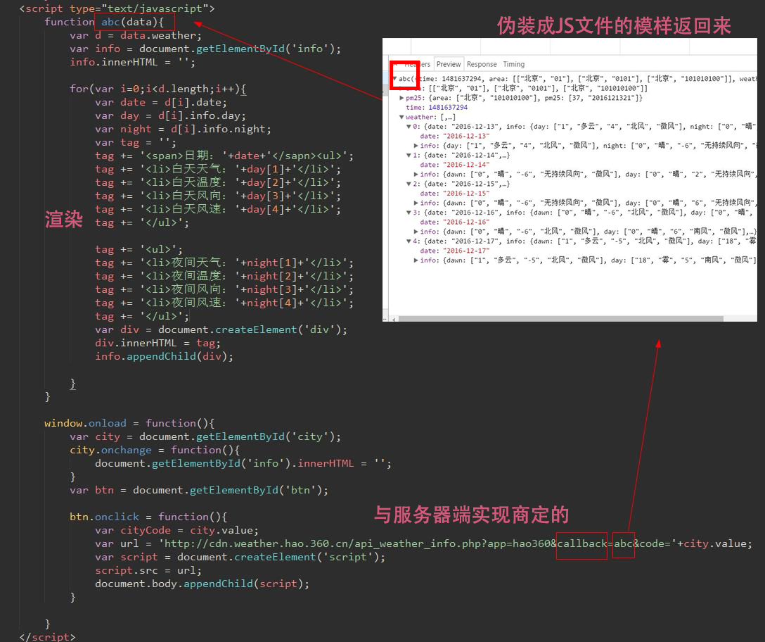Collapse weather item 0 dated 2016-12-13

409,127
